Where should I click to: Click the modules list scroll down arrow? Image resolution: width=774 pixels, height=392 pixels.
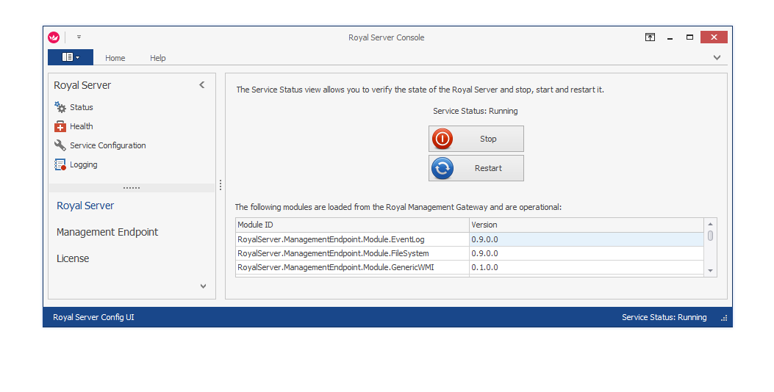click(710, 270)
